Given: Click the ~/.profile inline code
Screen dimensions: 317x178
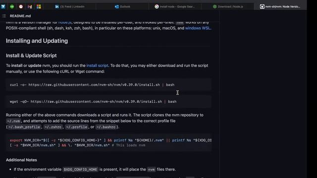Looking at the screenshot, I should tap(77, 127).
